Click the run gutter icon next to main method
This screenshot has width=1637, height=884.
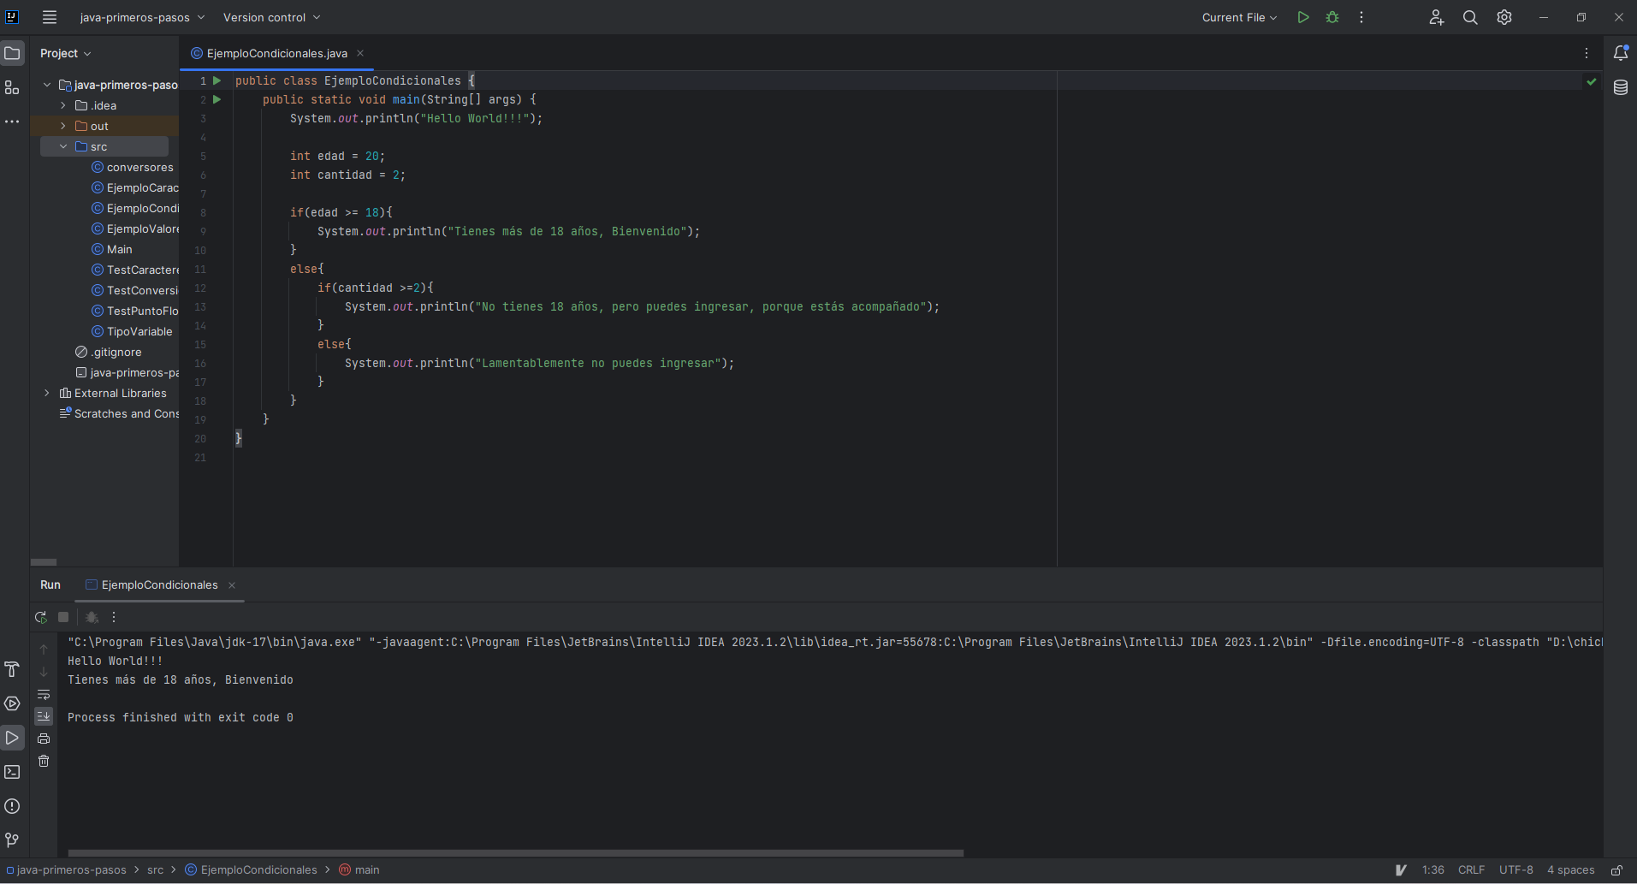(x=216, y=99)
